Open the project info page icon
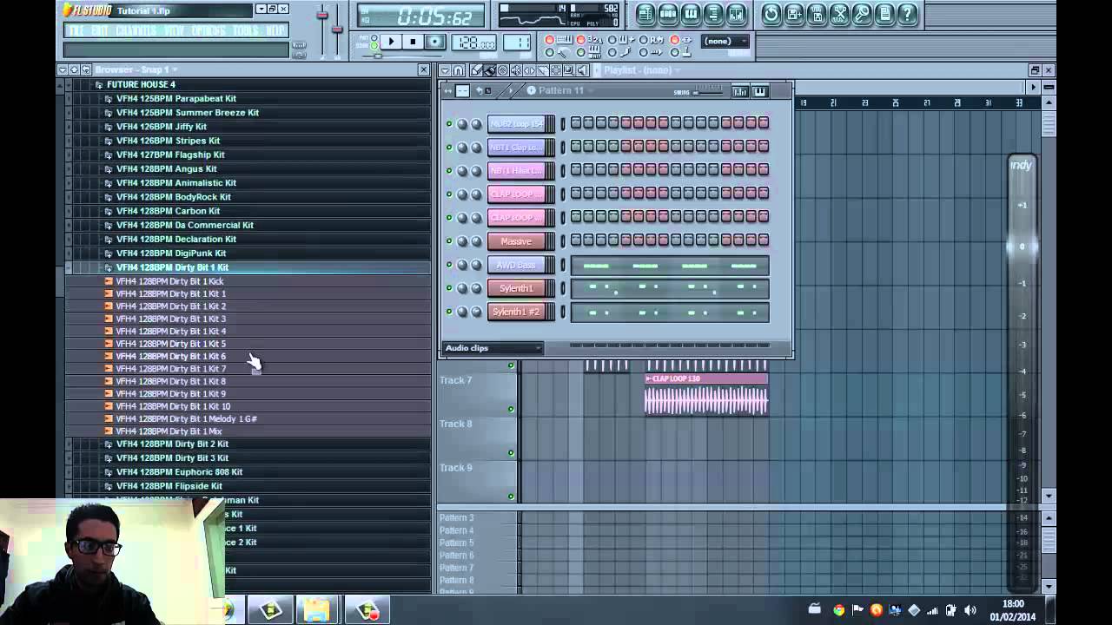1112x625 pixels. tap(884, 14)
